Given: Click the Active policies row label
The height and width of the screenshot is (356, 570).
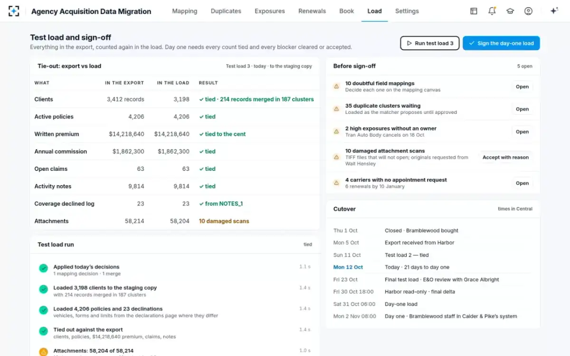Looking at the screenshot, I should click(54, 117).
